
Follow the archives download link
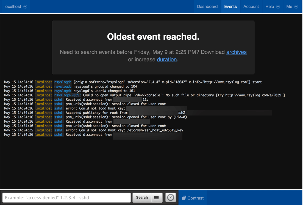(x=236, y=52)
